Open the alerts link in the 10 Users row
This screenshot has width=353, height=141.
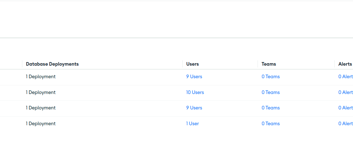[345, 92]
